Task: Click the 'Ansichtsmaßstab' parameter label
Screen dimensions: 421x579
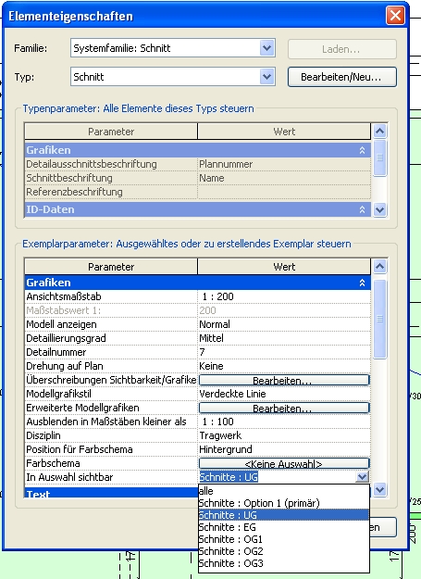Action: click(64, 296)
